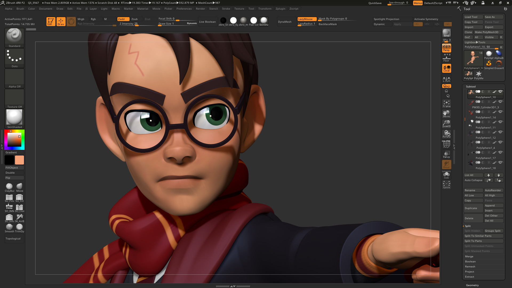Open the Standard brush selector

tap(14, 38)
